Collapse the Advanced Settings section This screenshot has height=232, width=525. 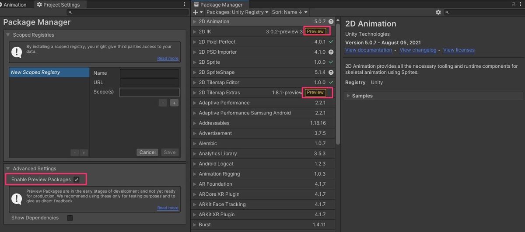(8, 169)
